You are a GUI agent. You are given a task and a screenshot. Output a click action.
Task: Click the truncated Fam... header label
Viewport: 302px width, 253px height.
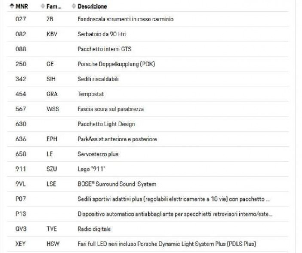54,6
